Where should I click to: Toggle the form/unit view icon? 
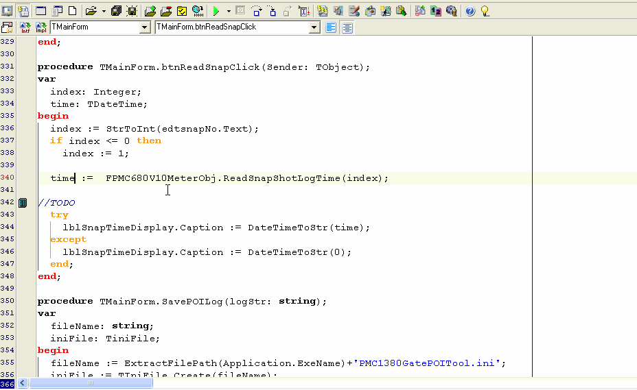tap(23, 11)
